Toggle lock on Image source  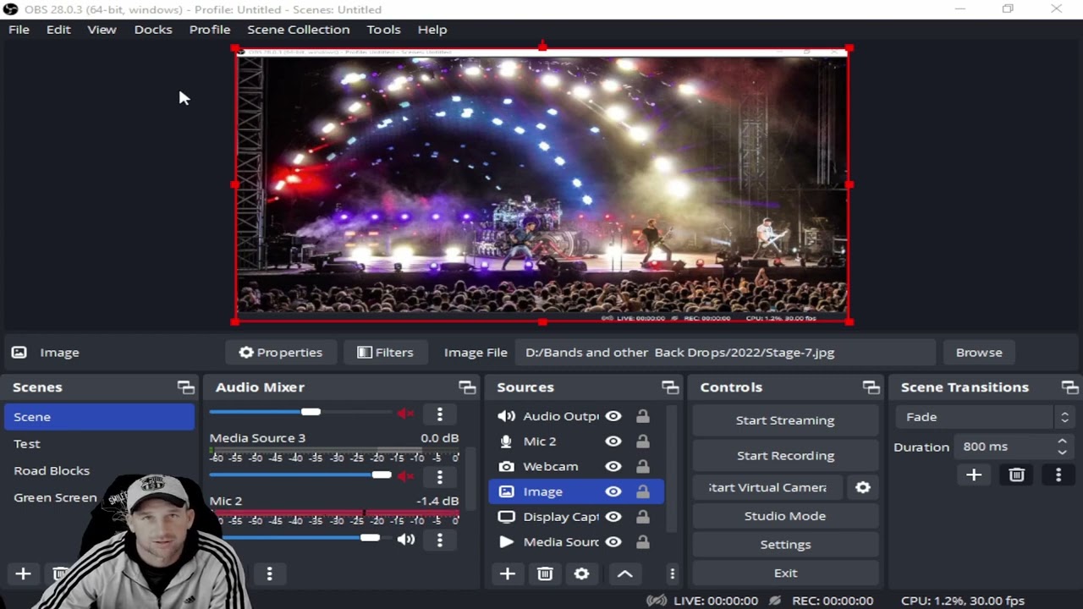point(643,491)
